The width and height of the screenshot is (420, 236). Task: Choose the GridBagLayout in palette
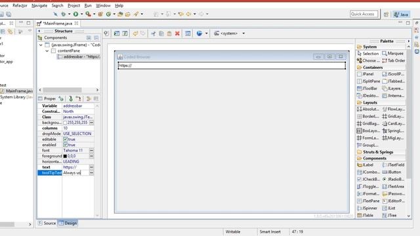point(368,124)
